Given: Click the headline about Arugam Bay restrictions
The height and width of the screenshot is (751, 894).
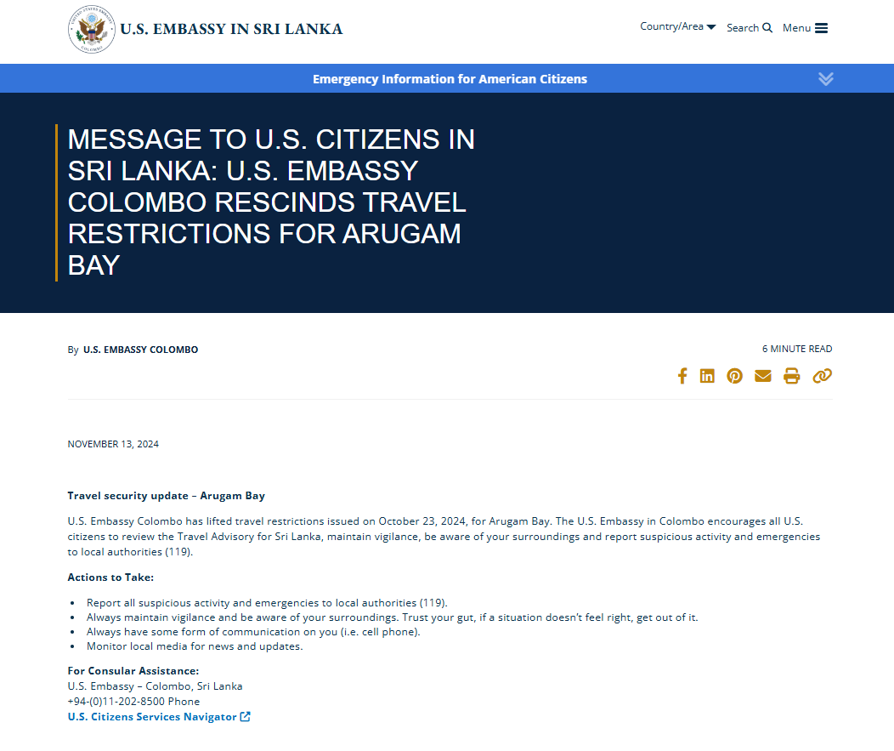Looking at the screenshot, I should [x=271, y=202].
